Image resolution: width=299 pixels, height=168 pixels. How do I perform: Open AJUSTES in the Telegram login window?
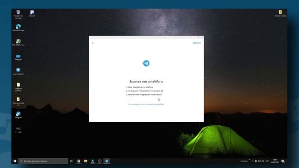click(197, 43)
